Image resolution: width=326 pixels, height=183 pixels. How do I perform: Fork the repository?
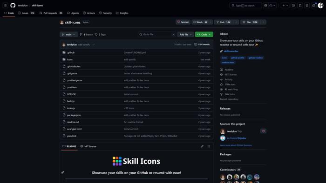pos(224,22)
